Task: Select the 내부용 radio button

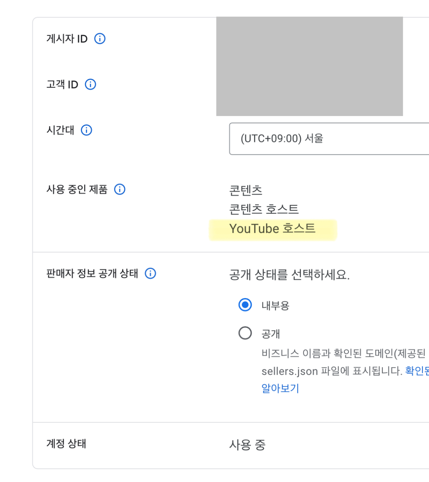Action: [245, 305]
